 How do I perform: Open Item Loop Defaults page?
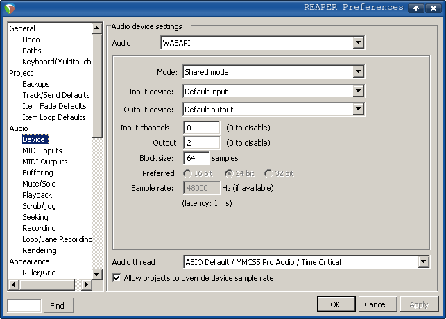click(54, 117)
